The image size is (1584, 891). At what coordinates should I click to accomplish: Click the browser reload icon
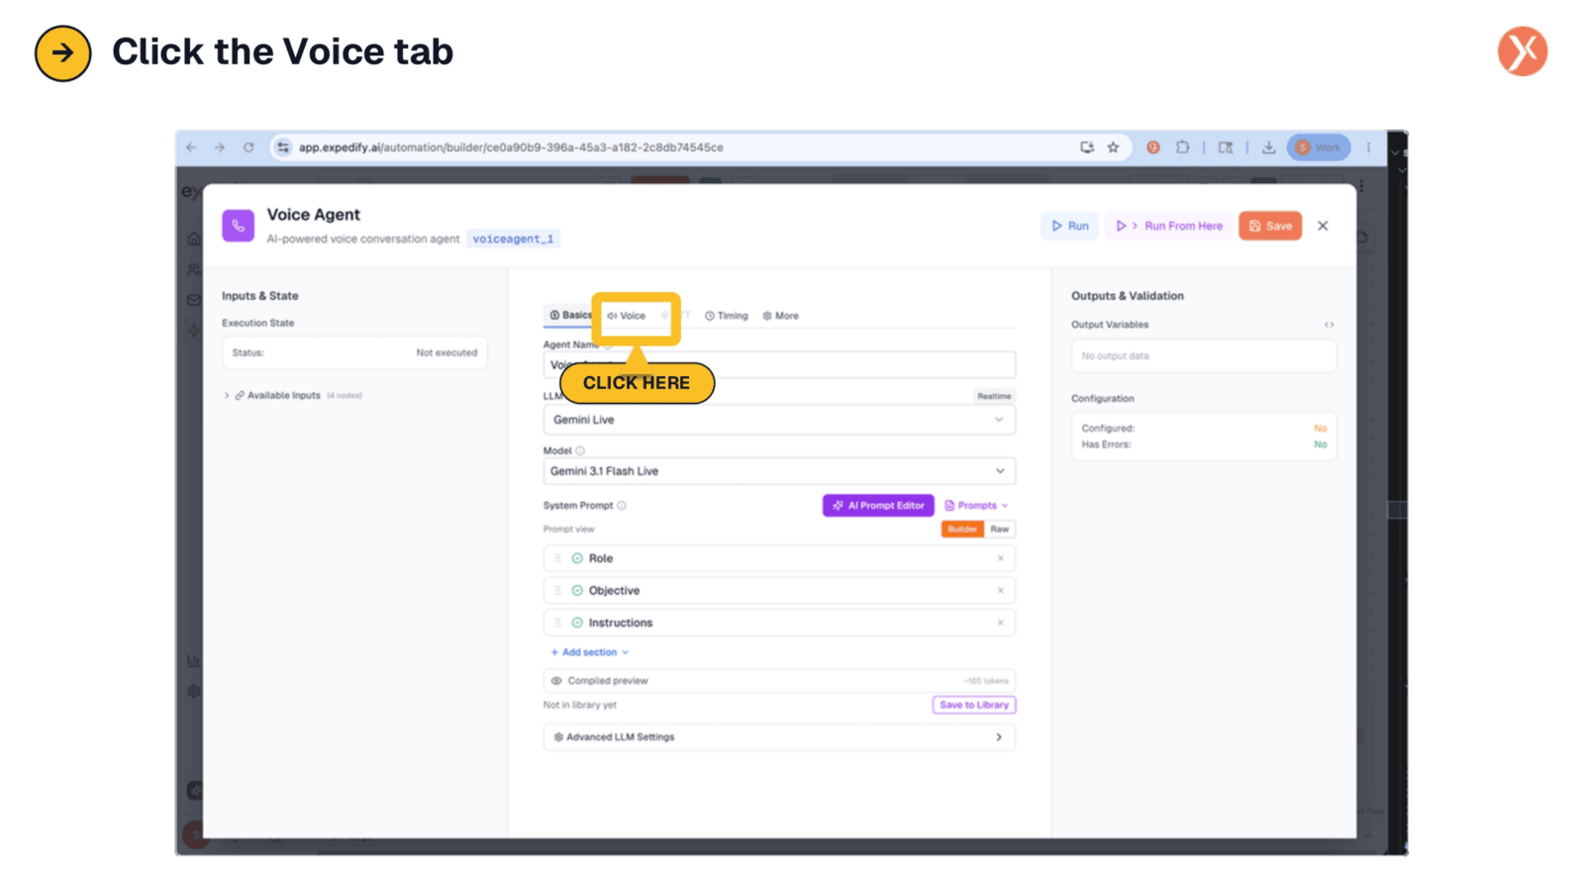tap(248, 148)
